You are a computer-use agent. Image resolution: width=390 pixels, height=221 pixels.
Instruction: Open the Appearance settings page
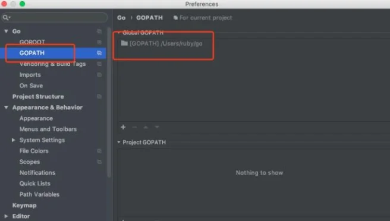(36, 118)
